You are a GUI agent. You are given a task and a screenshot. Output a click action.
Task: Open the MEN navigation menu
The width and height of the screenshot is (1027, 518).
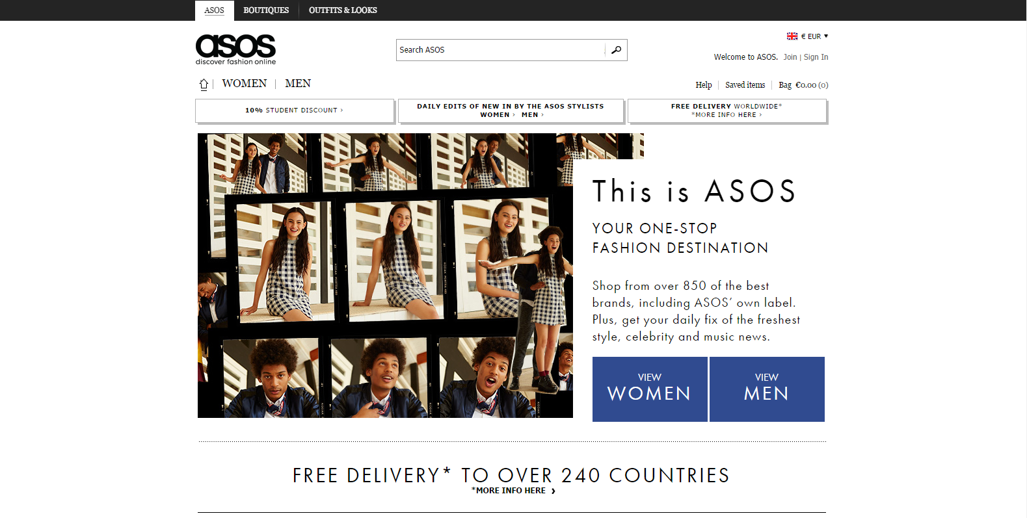pyautogui.click(x=298, y=84)
